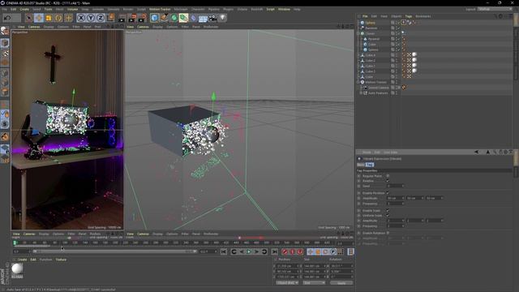Toggle the Relative checkbox
This screenshot has height=292, width=519.
(x=388, y=181)
